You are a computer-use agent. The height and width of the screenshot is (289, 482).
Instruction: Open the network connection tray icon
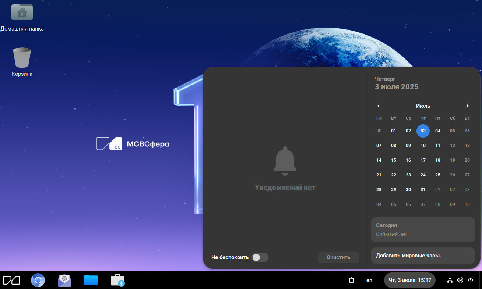[450, 280]
